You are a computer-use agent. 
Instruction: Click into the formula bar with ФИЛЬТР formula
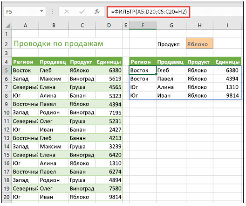149,12
